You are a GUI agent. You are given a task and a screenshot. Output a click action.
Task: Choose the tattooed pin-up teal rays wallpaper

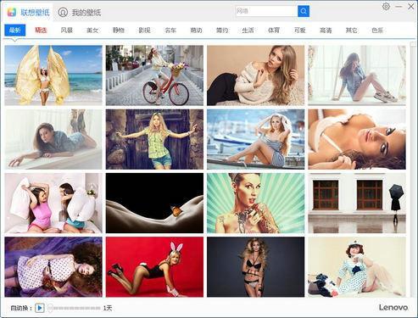pos(256,204)
